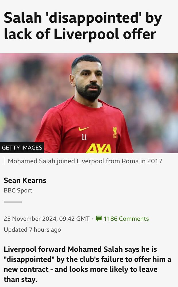Select the caption about joining from Roma
The image size is (178, 287).
[85, 161]
